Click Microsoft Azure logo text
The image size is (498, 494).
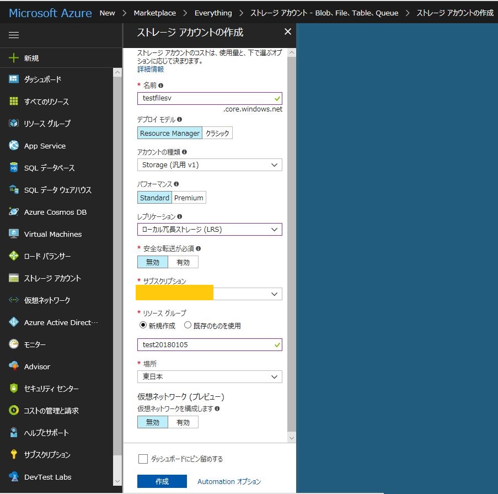[50, 13]
